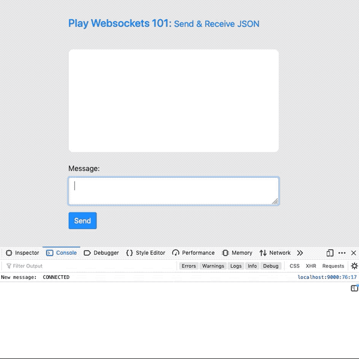Click the Style Editor braces icon
Screen dimensions: 359x359
click(129, 252)
